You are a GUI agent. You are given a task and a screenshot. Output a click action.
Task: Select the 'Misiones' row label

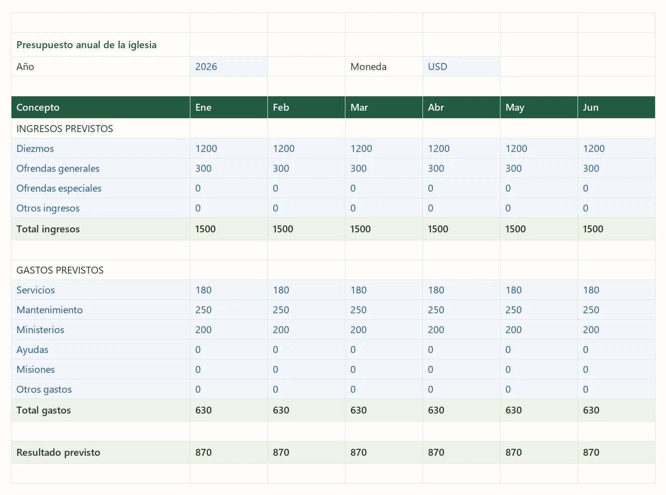pyautogui.click(x=100, y=369)
